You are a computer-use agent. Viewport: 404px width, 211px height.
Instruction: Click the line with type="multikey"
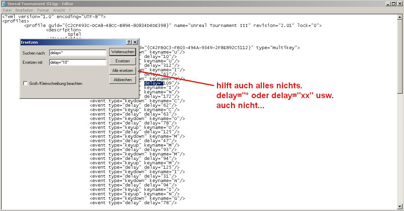point(219,47)
